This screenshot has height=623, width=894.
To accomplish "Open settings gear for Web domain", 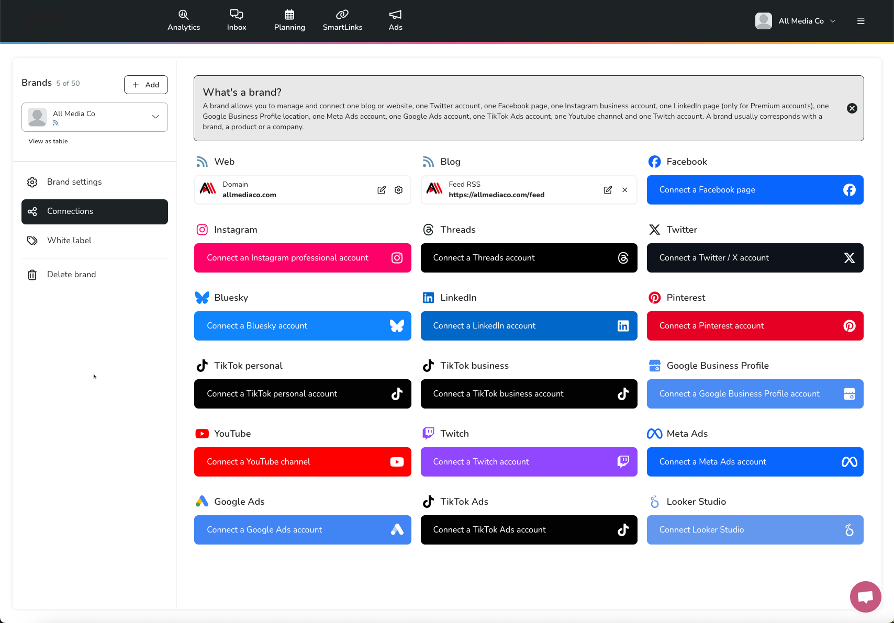I will (x=399, y=190).
